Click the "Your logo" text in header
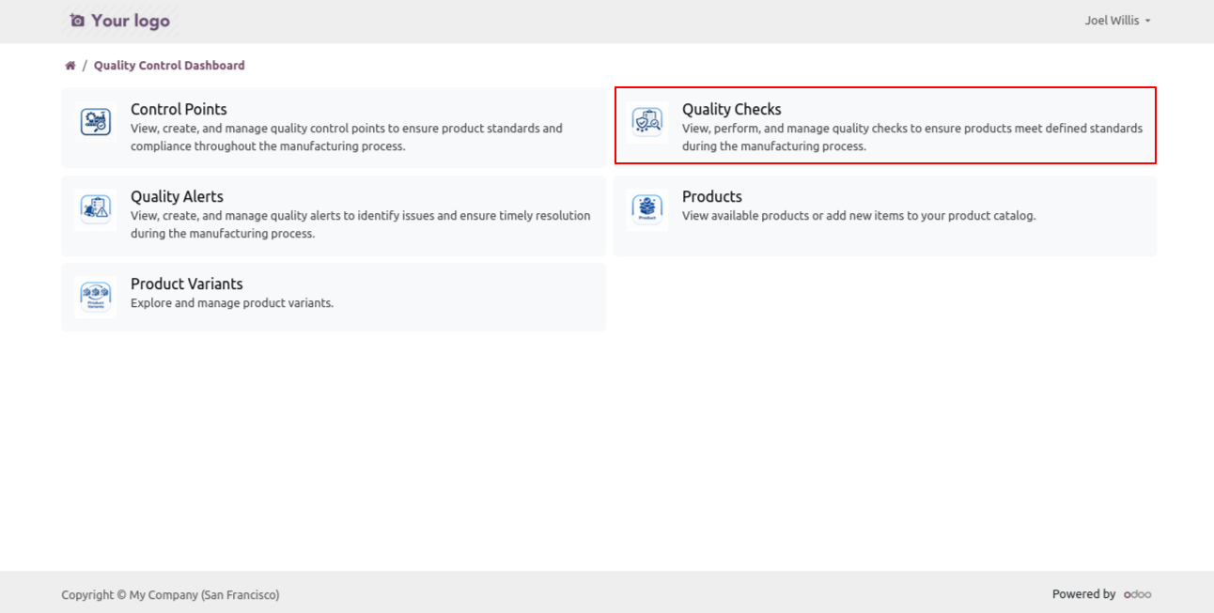 point(131,21)
